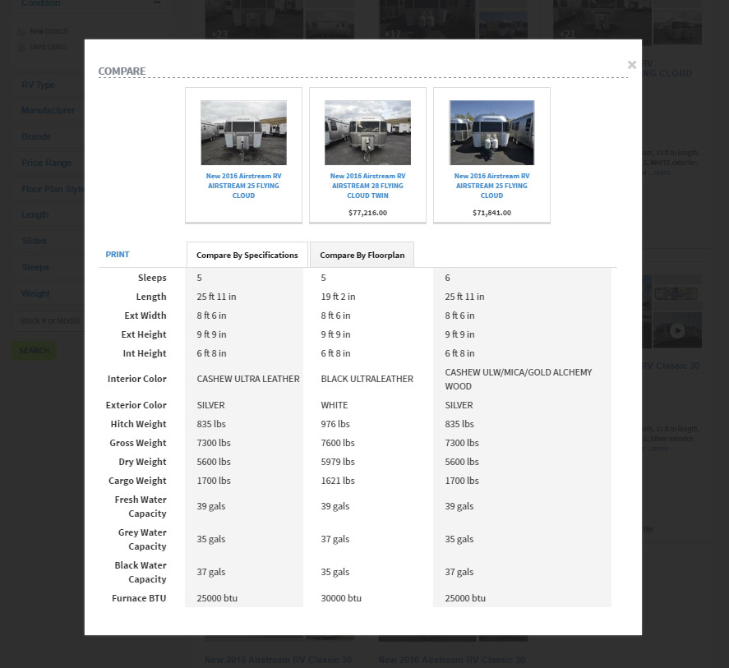Expand the RV Type filter
The height and width of the screenshot is (668, 729).
38,85
